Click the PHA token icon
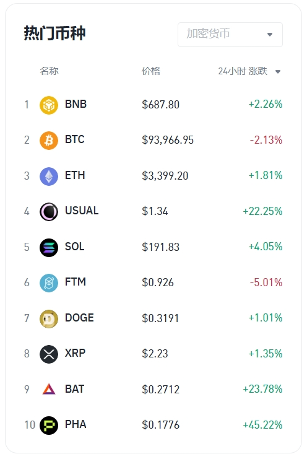Viewport: 307px width, 459px height. tap(49, 425)
